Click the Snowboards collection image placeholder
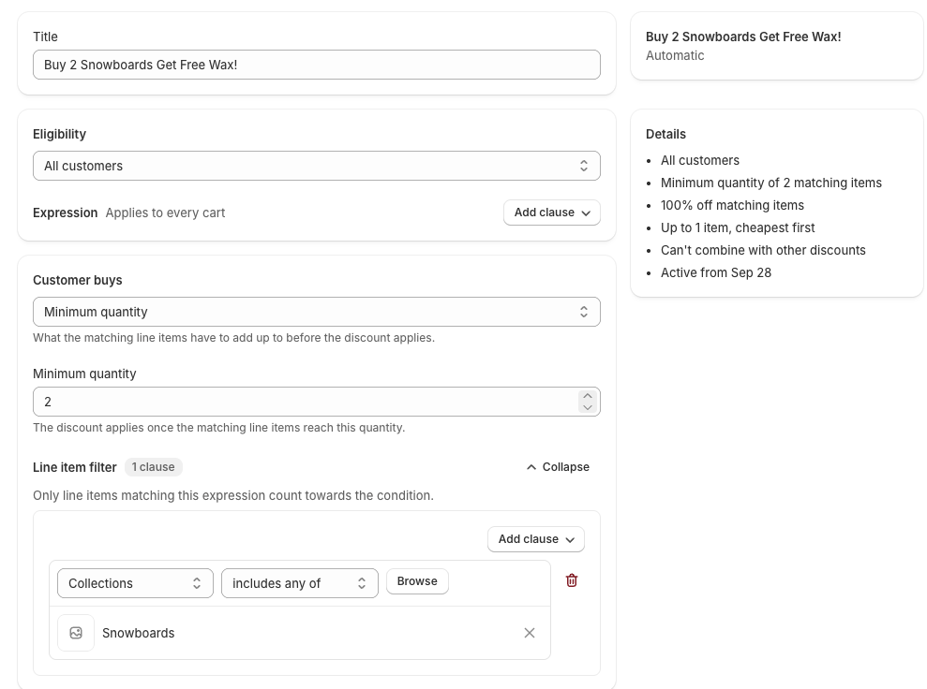This screenshot has height=689, width=927. [76, 633]
